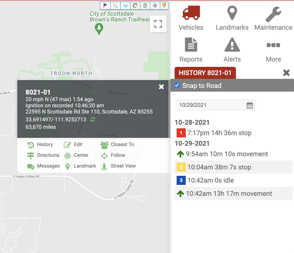This screenshot has height=253, width=294.
Task: Create Landmark at vehicle location
Action: coord(80,166)
